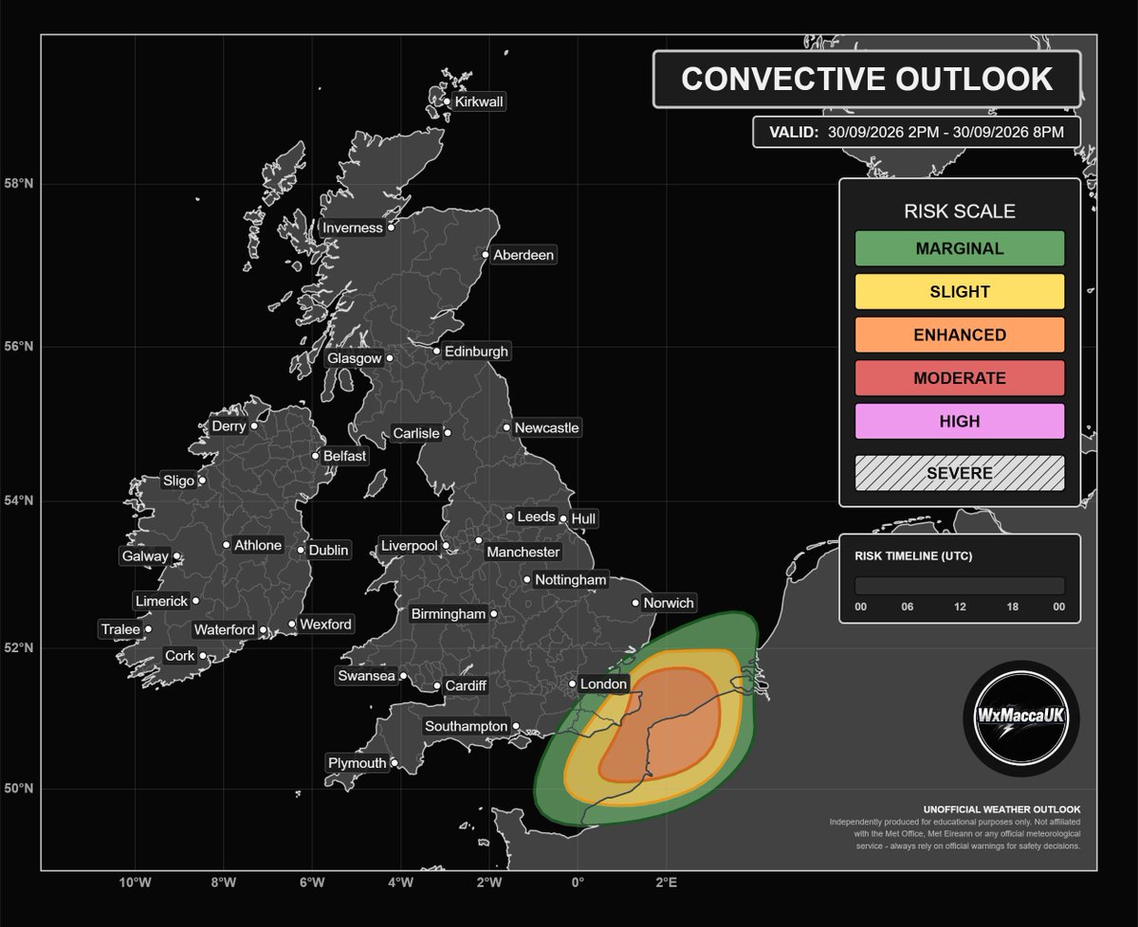
Task: Click the Derry city label
Action: [229, 427]
